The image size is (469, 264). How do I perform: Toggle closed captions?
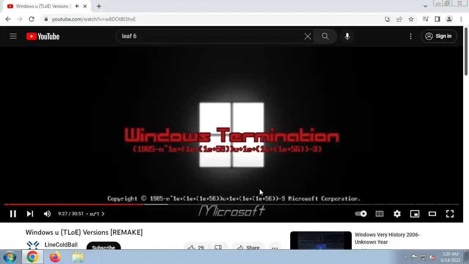tap(380, 214)
